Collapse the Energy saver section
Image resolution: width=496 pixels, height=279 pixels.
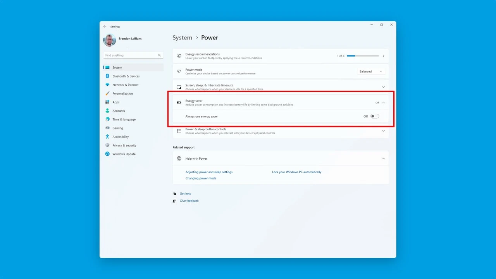[x=383, y=103]
